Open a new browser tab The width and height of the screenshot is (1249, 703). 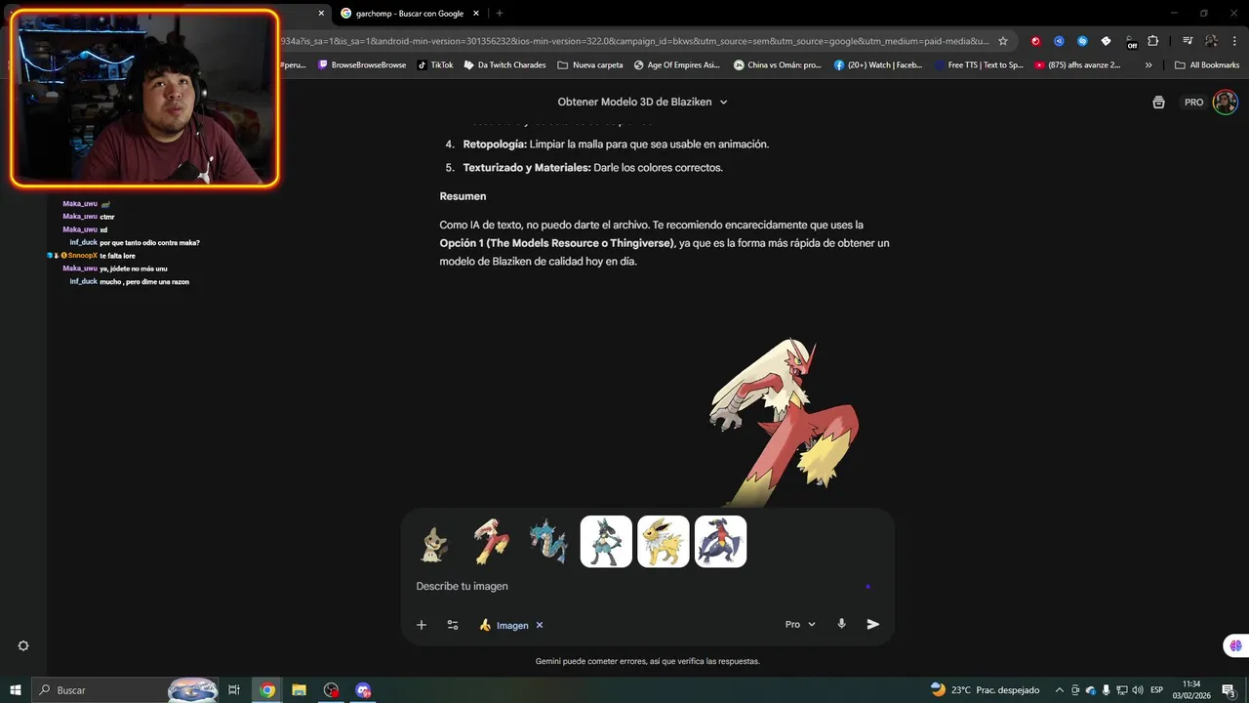(500, 14)
